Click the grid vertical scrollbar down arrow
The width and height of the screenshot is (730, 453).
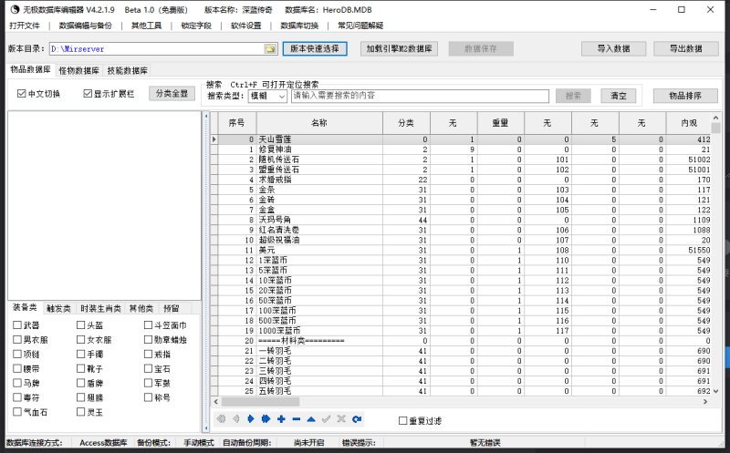coord(716,391)
